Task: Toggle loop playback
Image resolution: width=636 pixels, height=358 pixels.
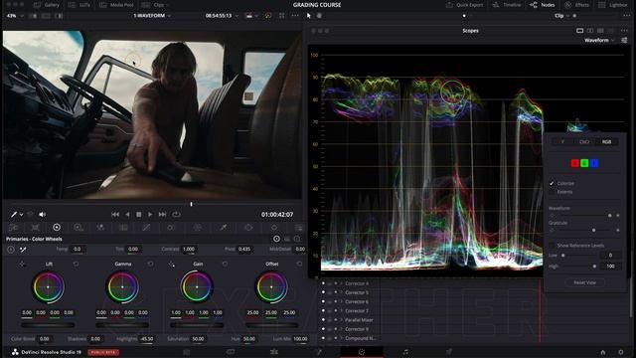Action: tap(176, 215)
